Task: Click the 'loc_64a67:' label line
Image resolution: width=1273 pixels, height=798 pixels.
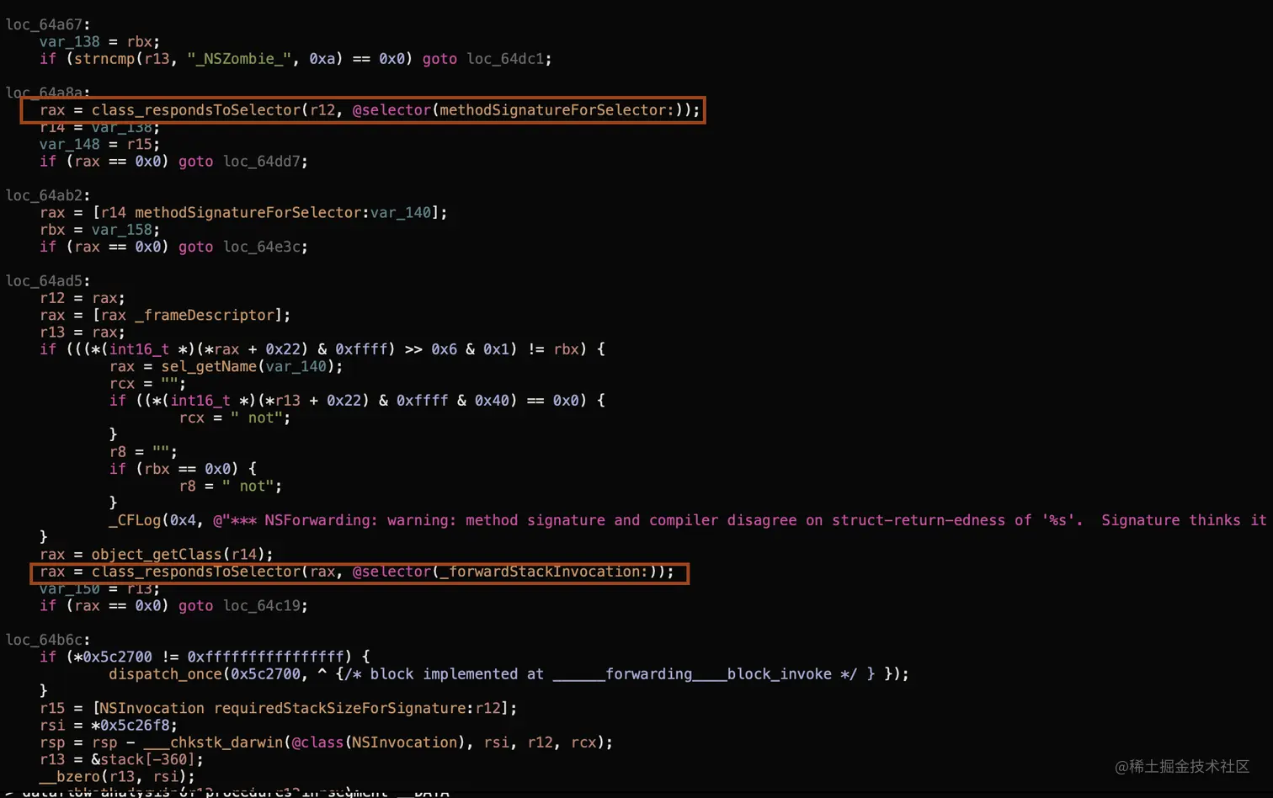Action: [47, 24]
